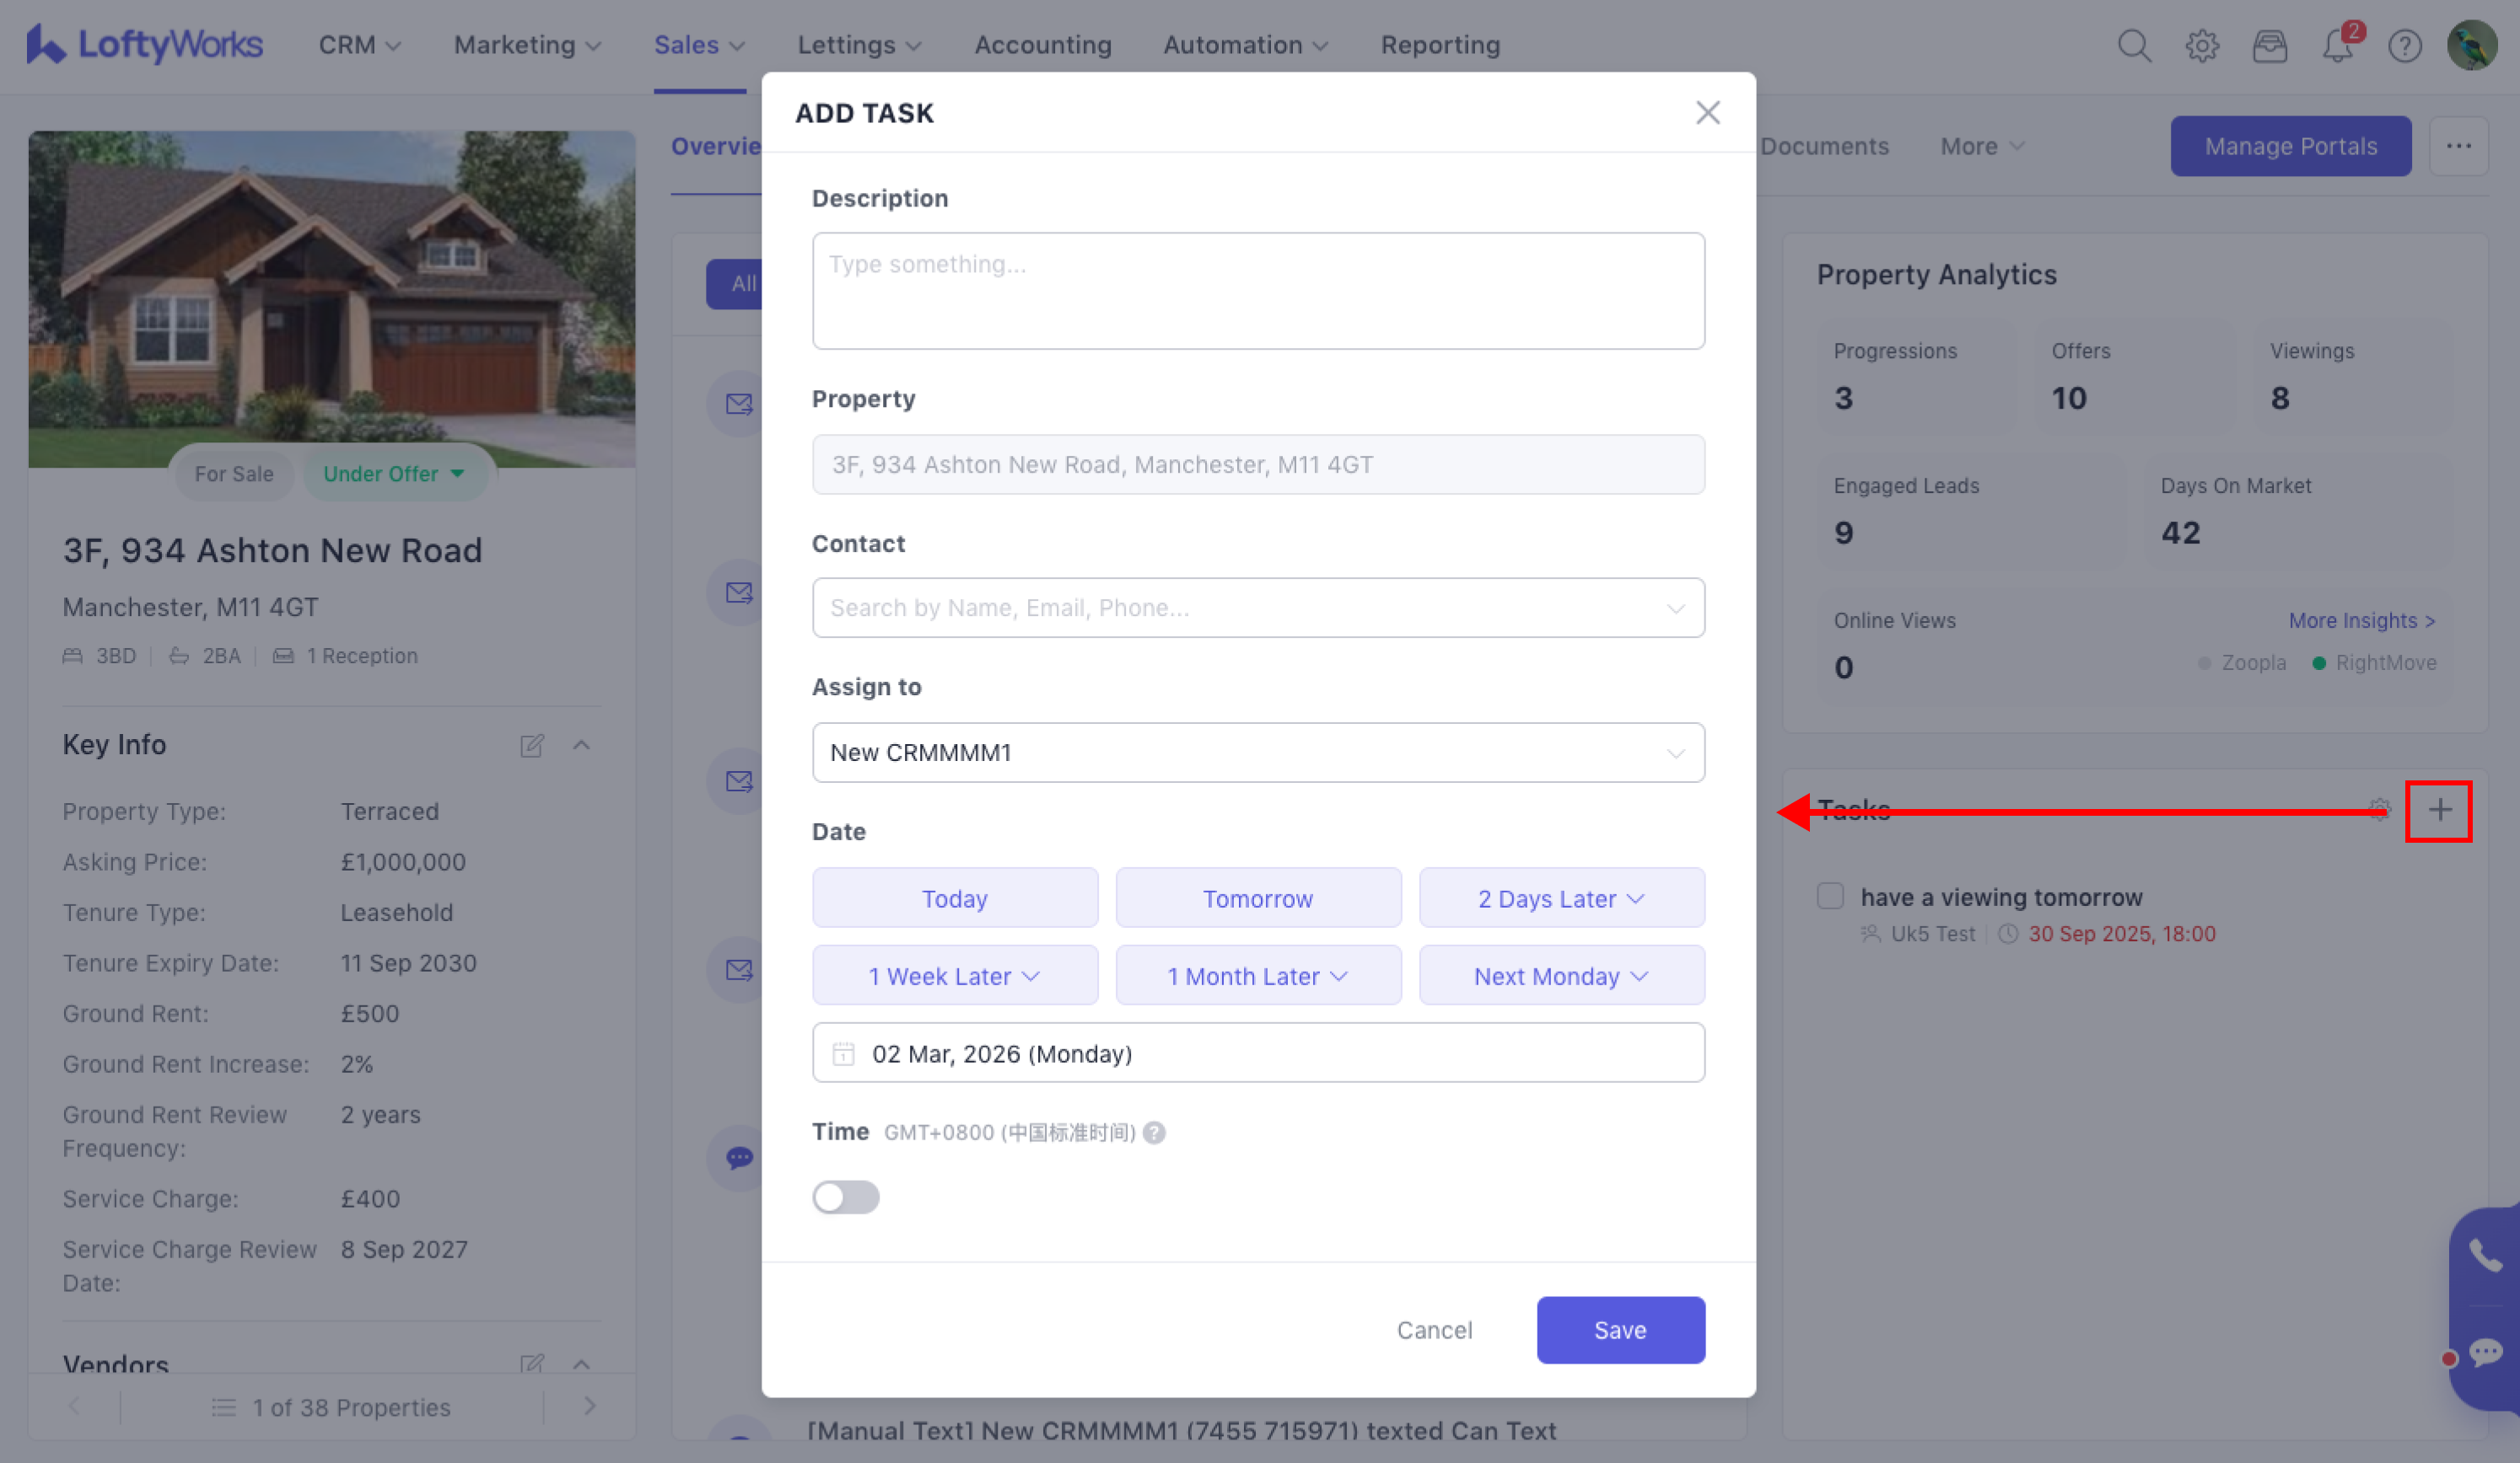The height and width of the screenshot is (1463, 2520).
Task: Click the Key Info edit pencil icon
Action: (x=532, y=746)
